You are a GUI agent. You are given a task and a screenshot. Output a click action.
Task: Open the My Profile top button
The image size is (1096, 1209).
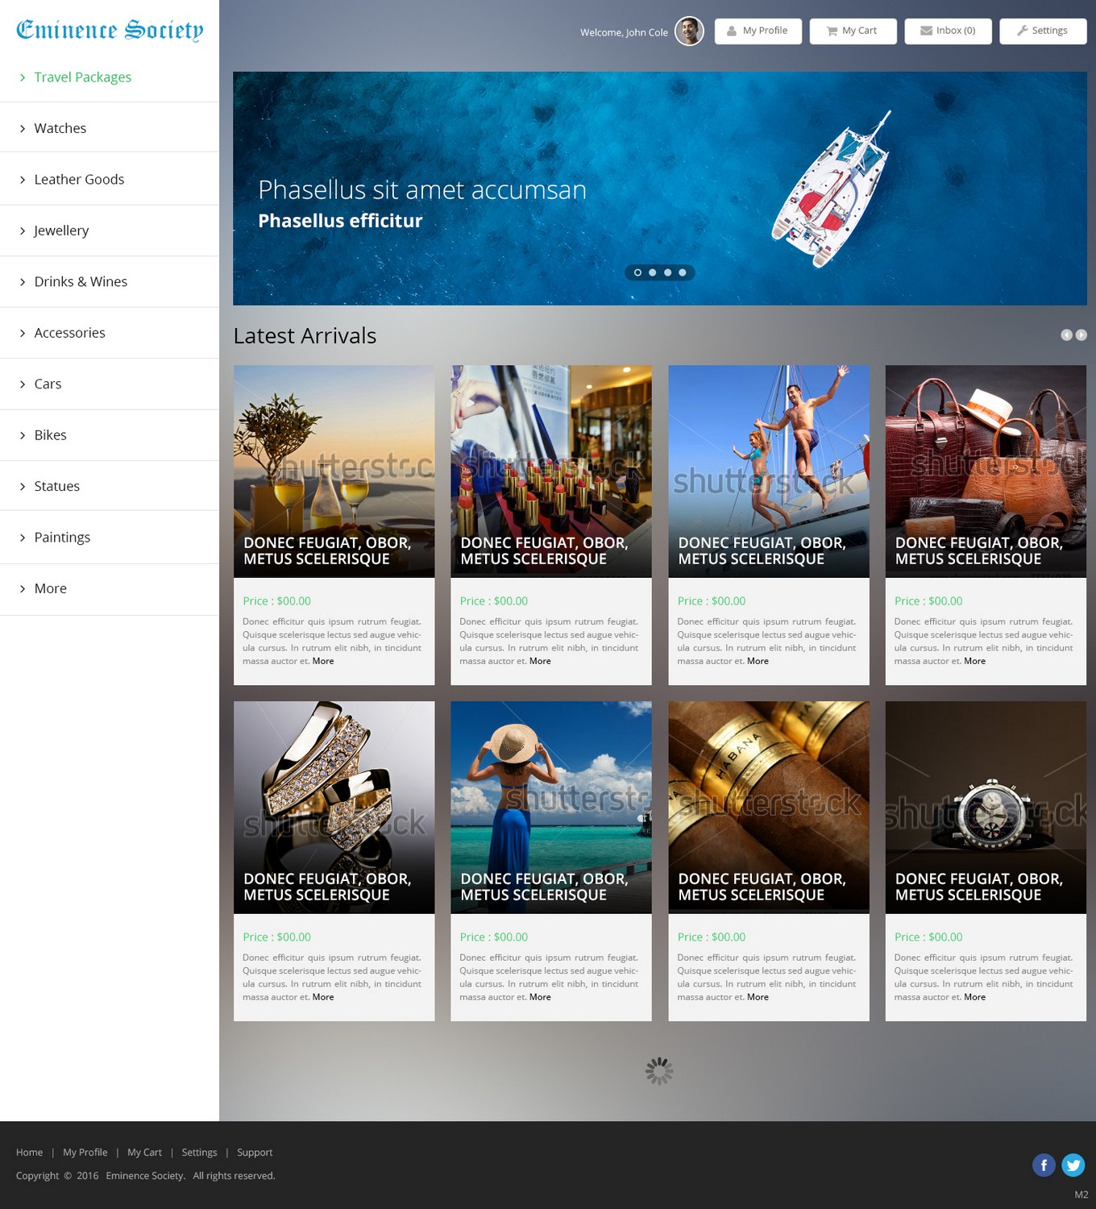coord(758,31)
